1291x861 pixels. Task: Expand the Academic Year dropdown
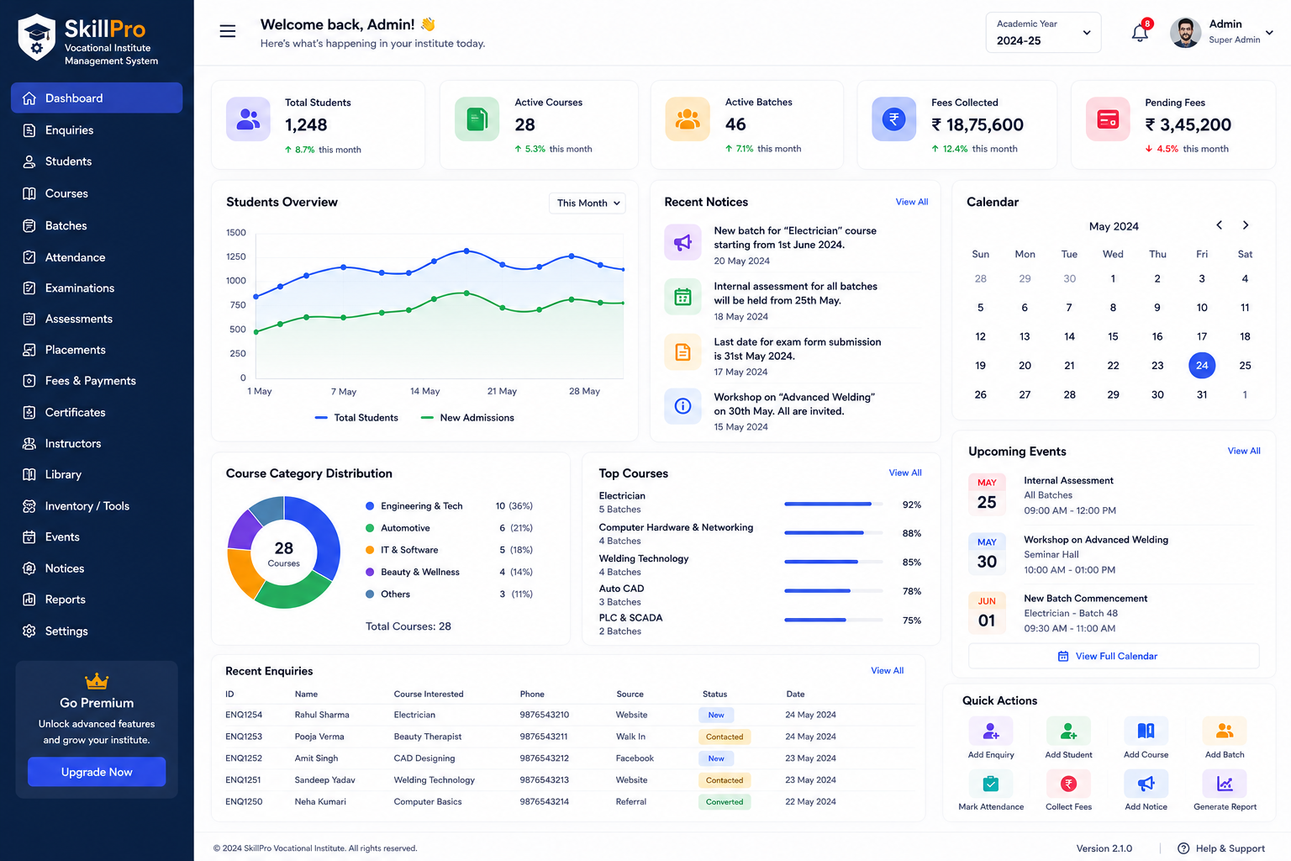pyautogui.click(x=1043, y=33)
